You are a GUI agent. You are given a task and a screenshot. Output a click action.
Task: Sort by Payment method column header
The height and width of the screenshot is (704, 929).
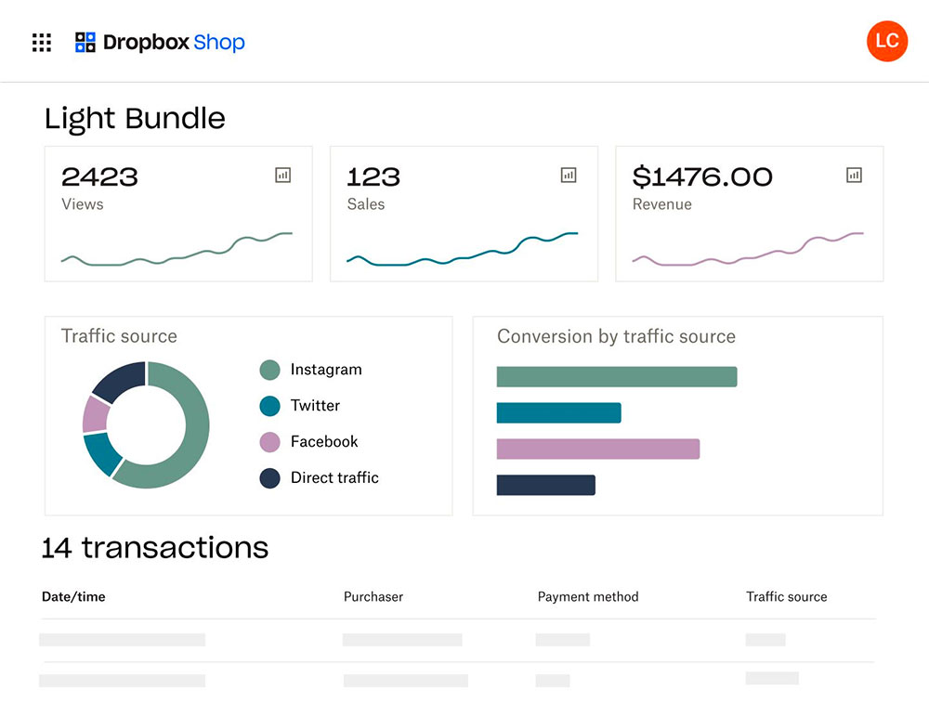[588, 597]
